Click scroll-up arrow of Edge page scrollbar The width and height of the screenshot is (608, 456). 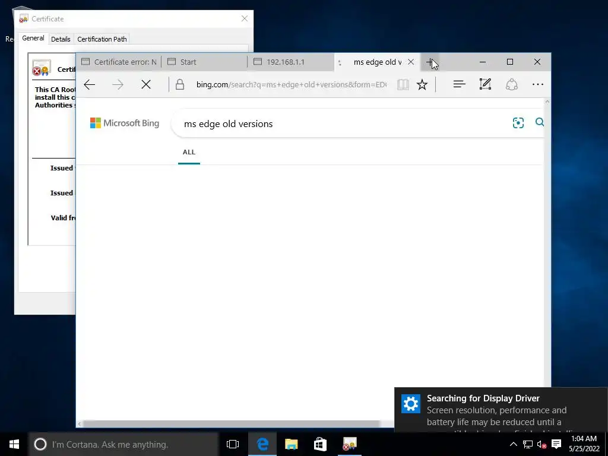[x=547, y=102]
